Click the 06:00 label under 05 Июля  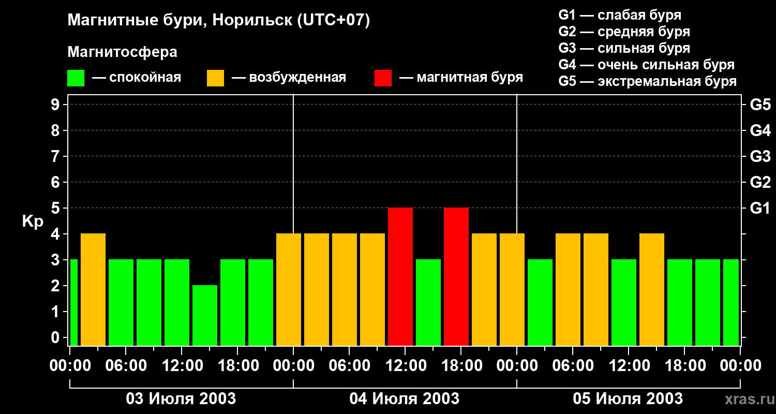pyautogui.click(x=573, y=366)
